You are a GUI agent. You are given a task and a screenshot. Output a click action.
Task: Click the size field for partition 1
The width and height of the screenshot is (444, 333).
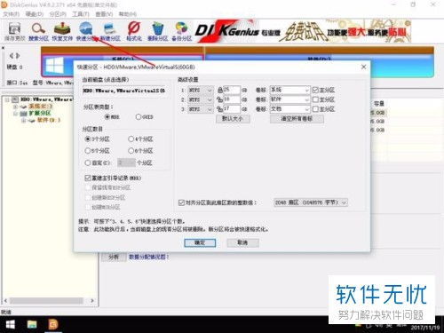click(x=231, y=90)
